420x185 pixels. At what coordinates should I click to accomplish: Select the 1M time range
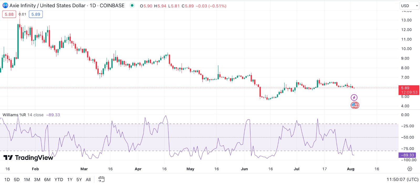27,179
